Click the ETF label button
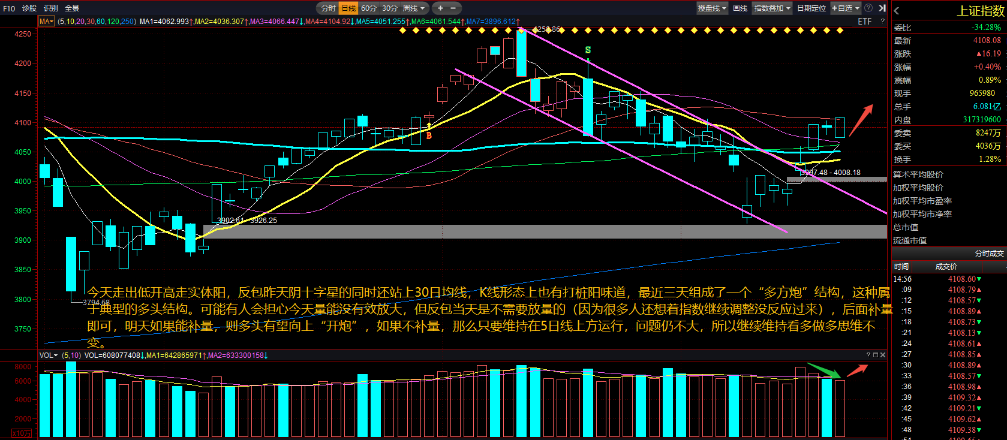The height and width of the screenshot is (440, 1007). pos(864,21)
